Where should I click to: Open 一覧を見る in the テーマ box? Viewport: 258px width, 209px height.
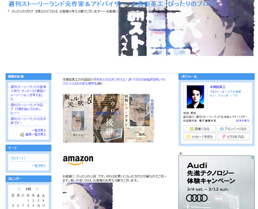39,165
